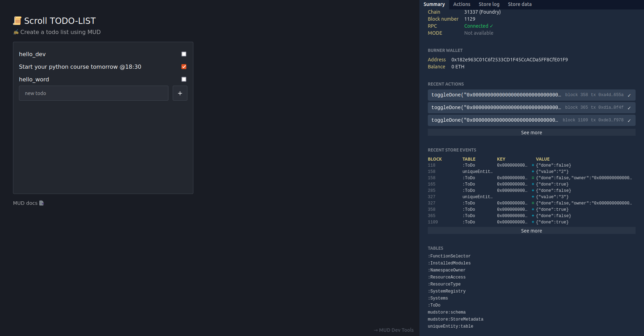See more recent store events
This screenshot has width=644, height=336.
click(532, 231)
